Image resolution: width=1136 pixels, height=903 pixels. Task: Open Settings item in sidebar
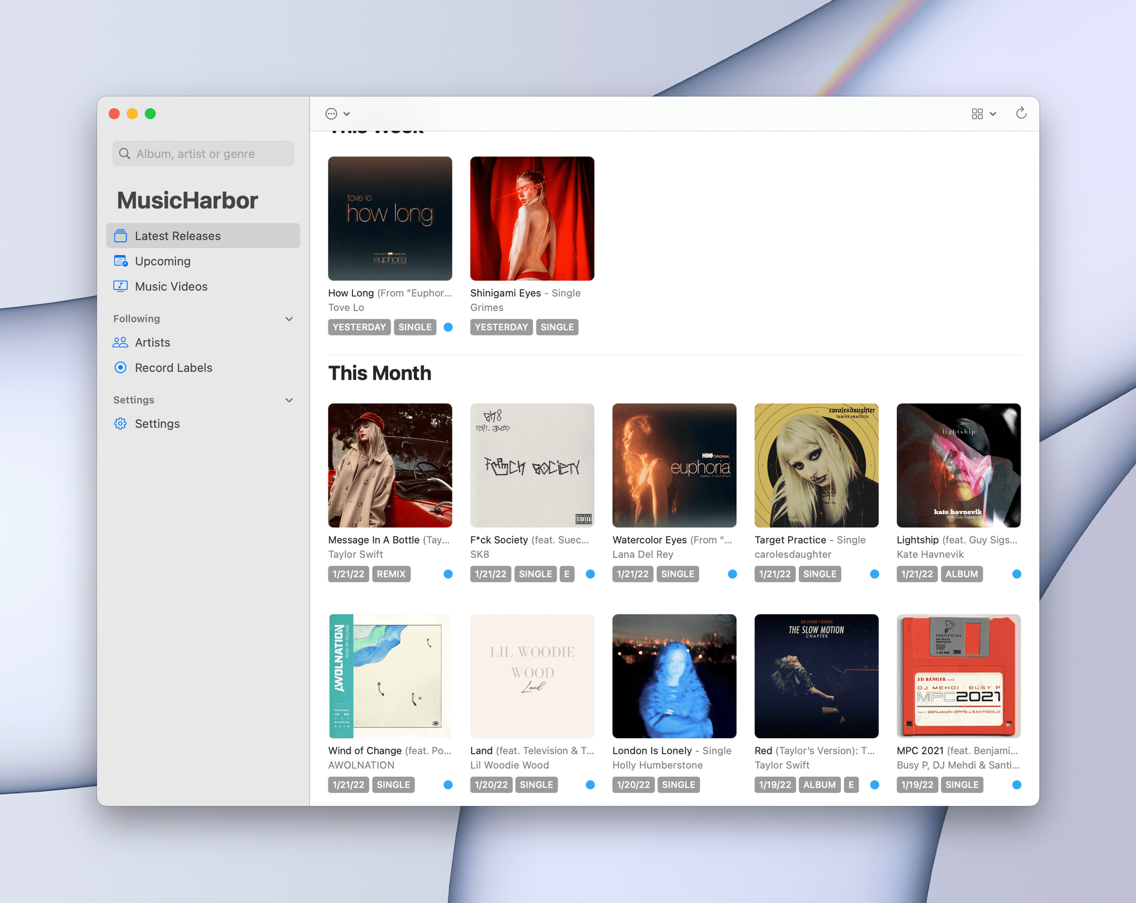[203, 424]
